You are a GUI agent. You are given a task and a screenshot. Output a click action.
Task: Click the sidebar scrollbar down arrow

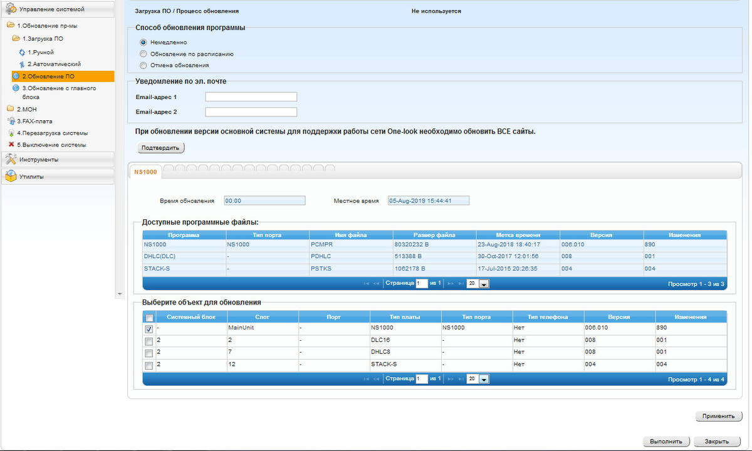point(120,294)
